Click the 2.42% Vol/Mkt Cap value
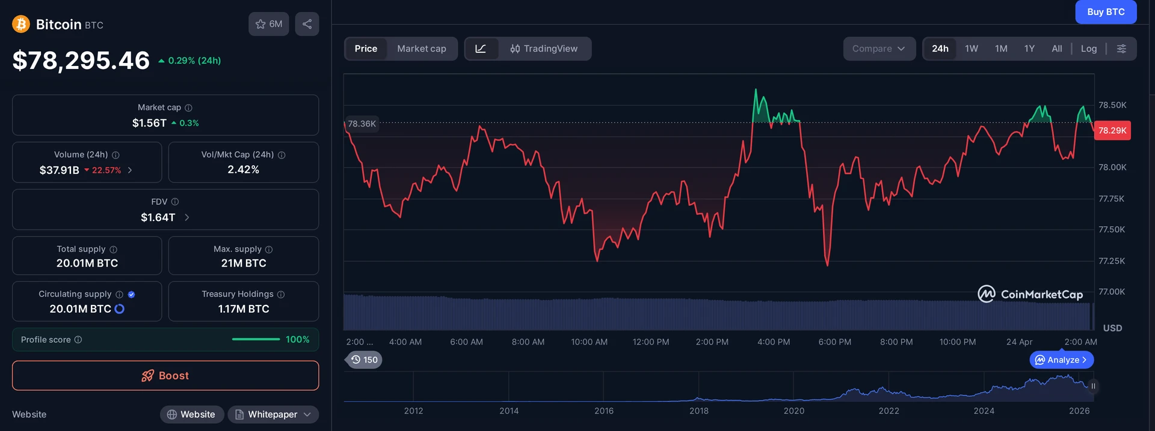Image resolution: width=1155 pixels, height=431 pixels. click(243, 170)
